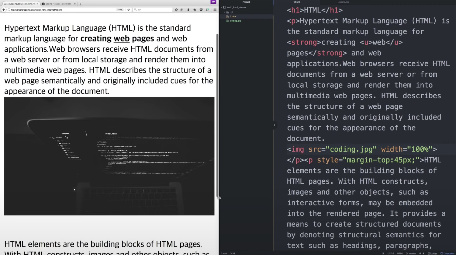
Task: Change the LF line ending setting
Action: tap(383, 253)
